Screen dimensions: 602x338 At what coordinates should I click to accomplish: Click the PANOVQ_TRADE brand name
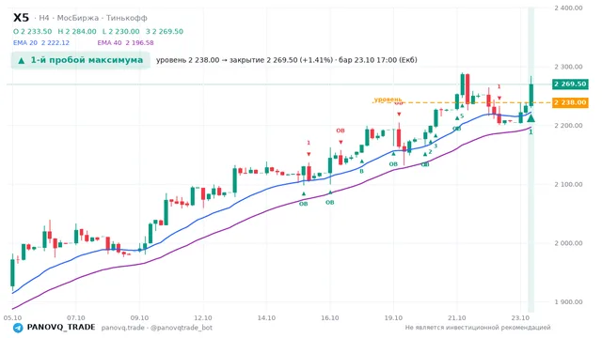tap(61, 328)
